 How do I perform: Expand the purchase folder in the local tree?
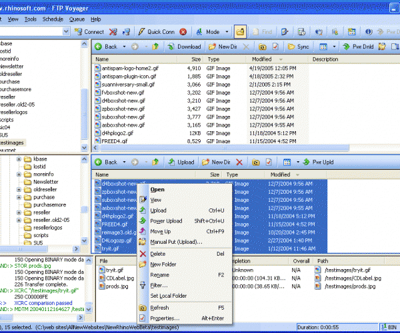19,197
